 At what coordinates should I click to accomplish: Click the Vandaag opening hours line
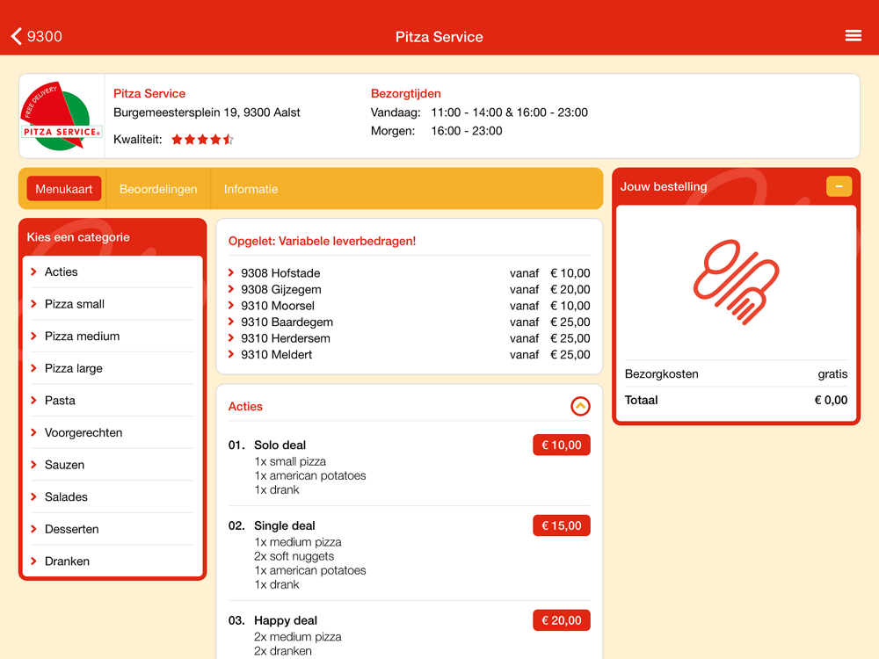tap(479, 112)
